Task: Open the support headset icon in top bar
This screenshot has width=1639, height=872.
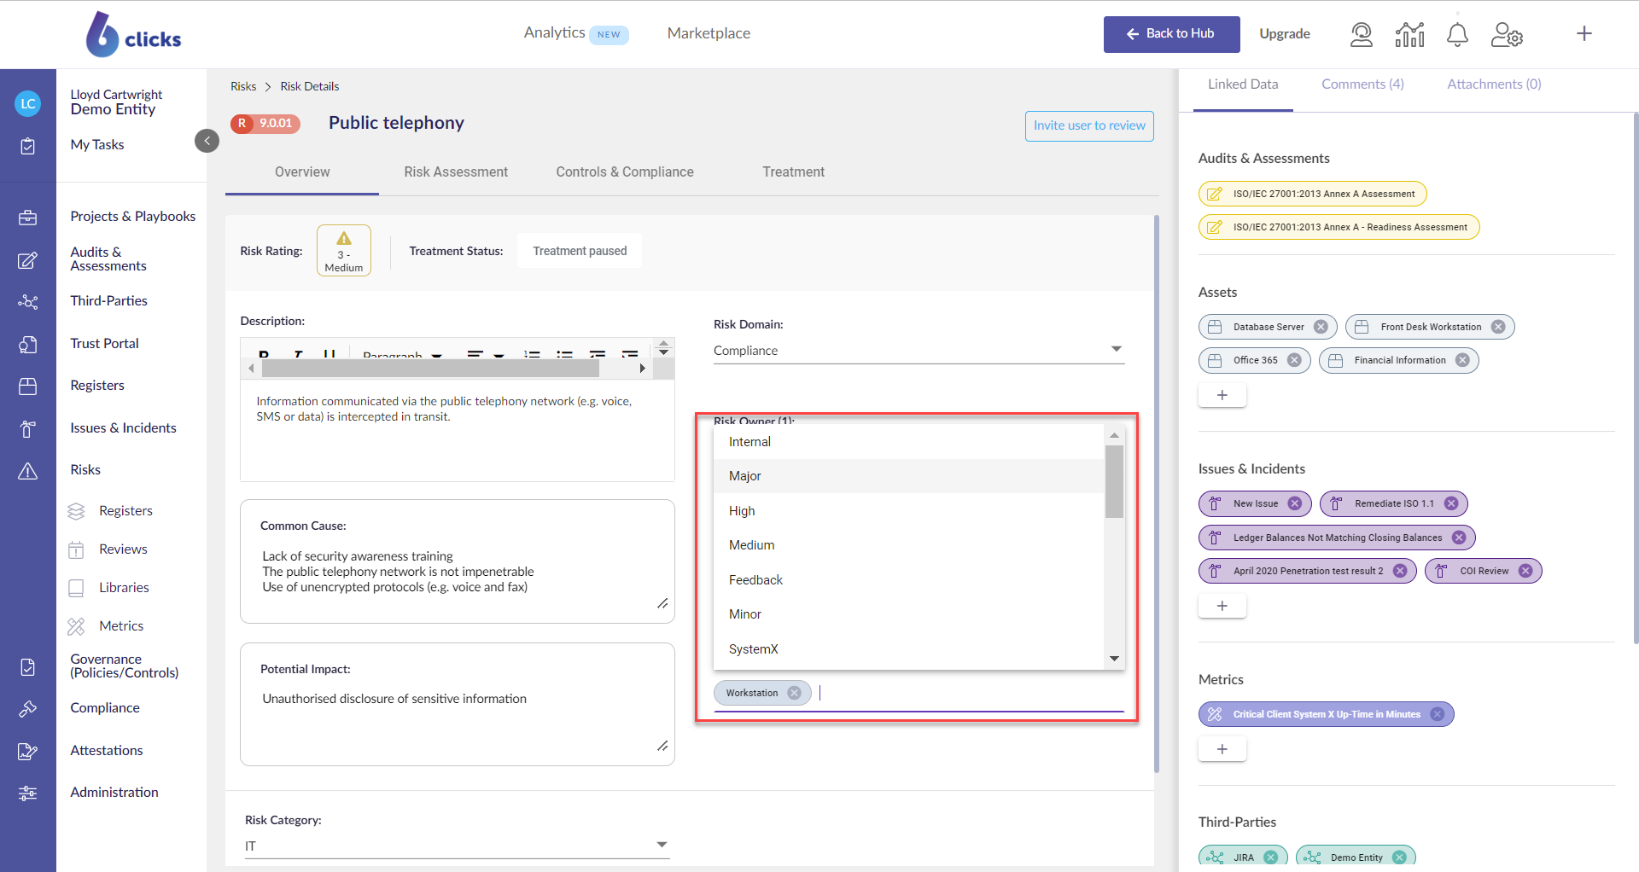Action: 1362,34
